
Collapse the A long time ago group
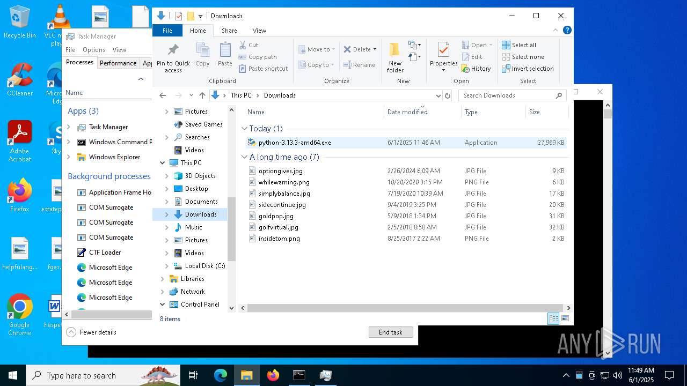(x=245, y=157)
